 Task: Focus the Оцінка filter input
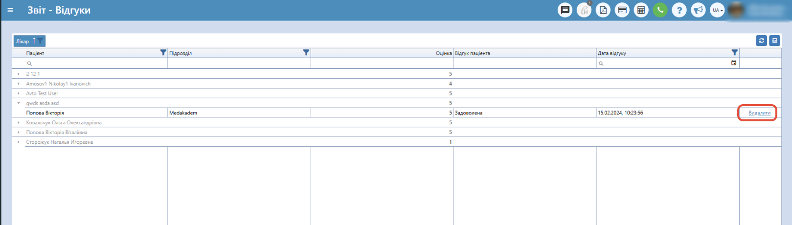pyautogui.click(x=382, y=64)
